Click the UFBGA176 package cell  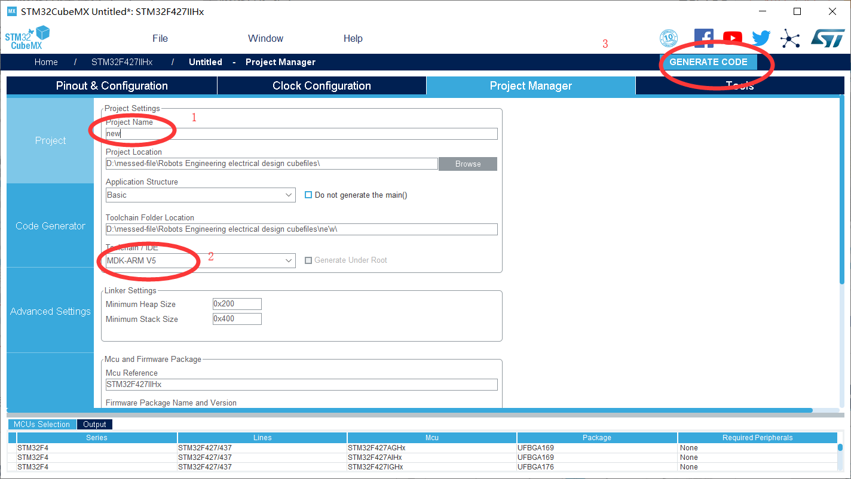click(597, 467)
